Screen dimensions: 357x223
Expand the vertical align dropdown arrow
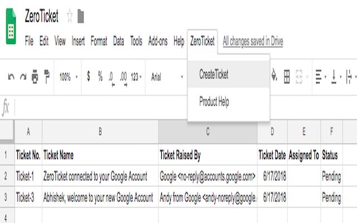[x=341, y=77]
